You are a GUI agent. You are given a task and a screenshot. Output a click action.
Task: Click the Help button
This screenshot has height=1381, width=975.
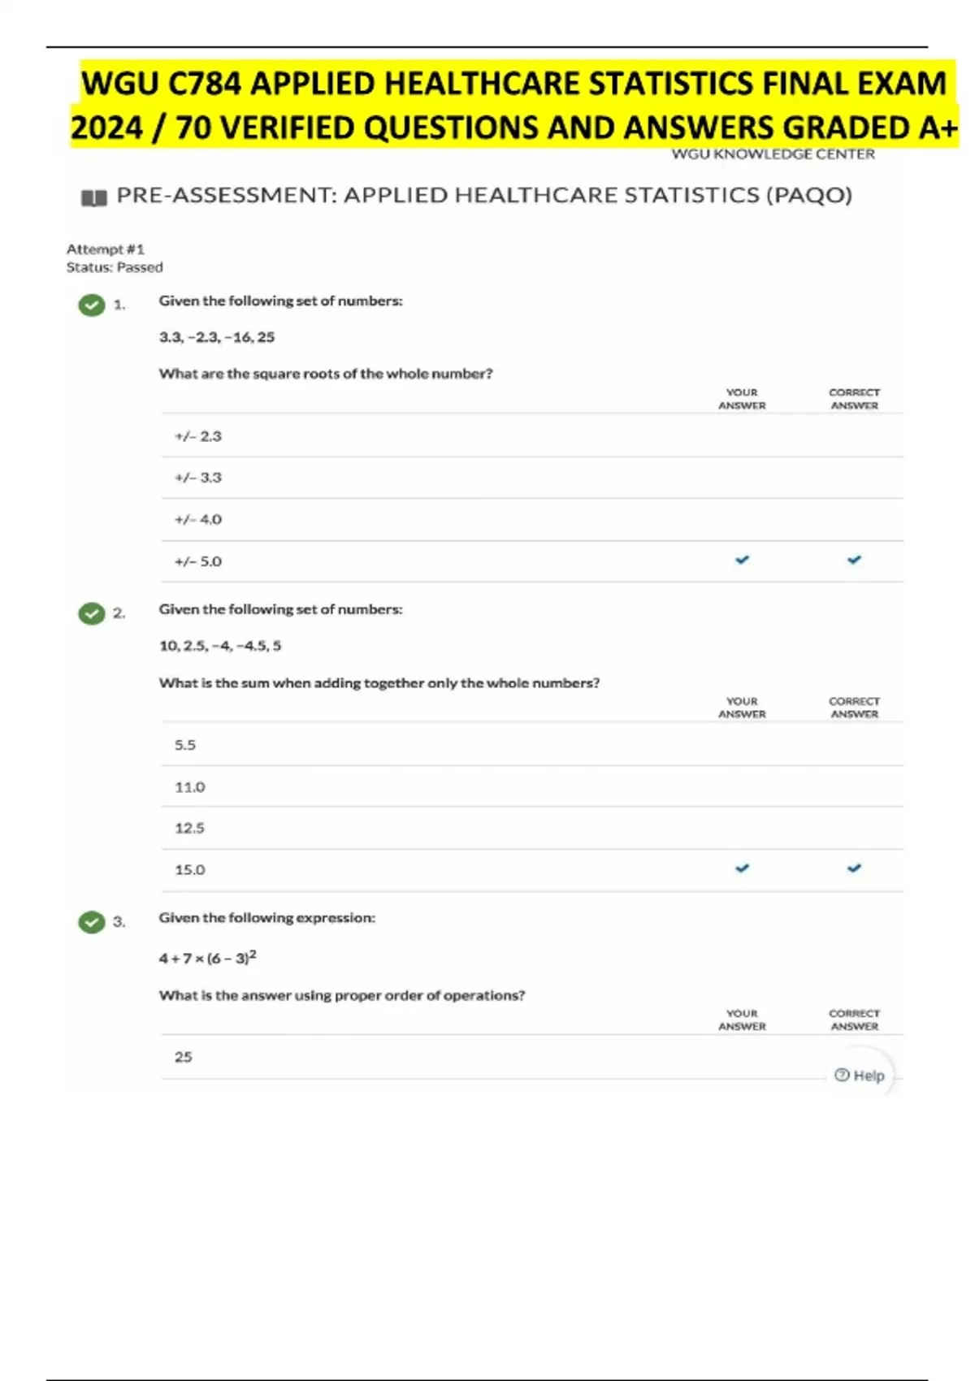(x=860, y=1076)
